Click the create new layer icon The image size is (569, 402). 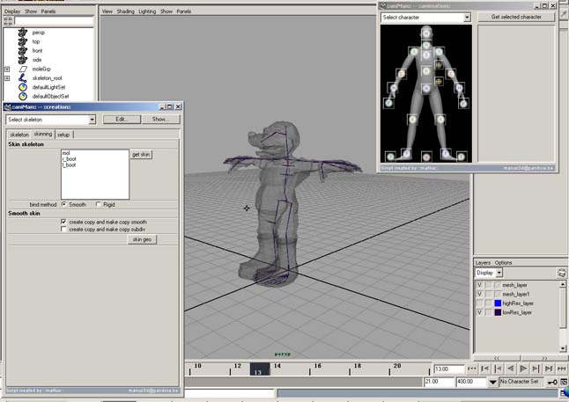point(561,273)
